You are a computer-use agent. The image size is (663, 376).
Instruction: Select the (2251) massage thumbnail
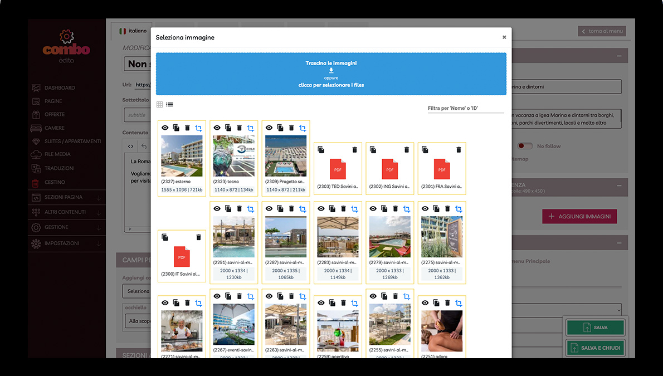pos(442,331)
